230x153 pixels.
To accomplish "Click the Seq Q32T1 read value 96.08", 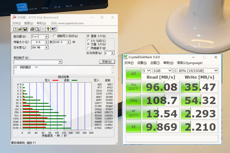I will tap(161, 87).
